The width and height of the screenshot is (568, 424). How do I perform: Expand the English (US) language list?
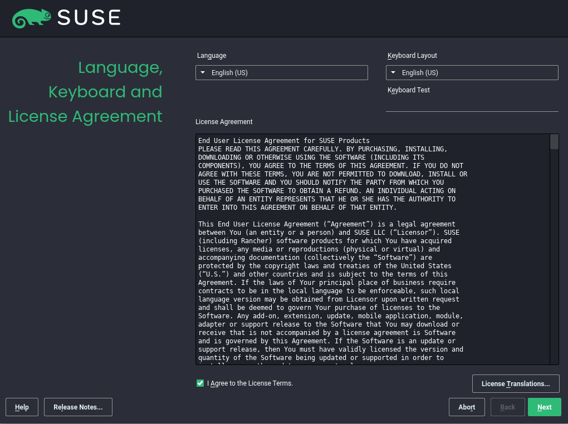pos(281,72)
